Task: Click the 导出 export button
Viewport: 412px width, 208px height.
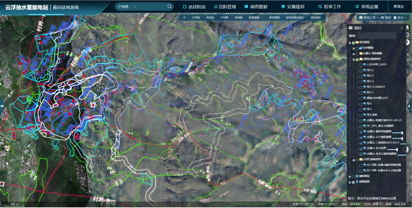Action: pos(400,18)
